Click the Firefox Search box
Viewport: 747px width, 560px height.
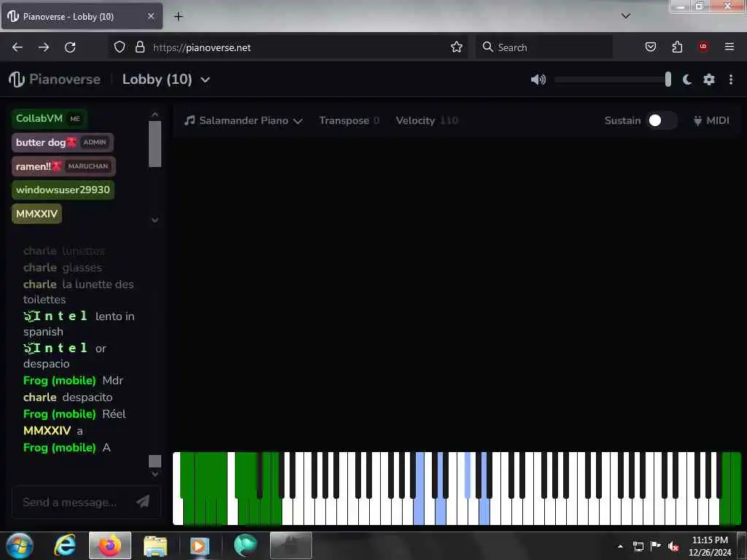pos(543,47)
